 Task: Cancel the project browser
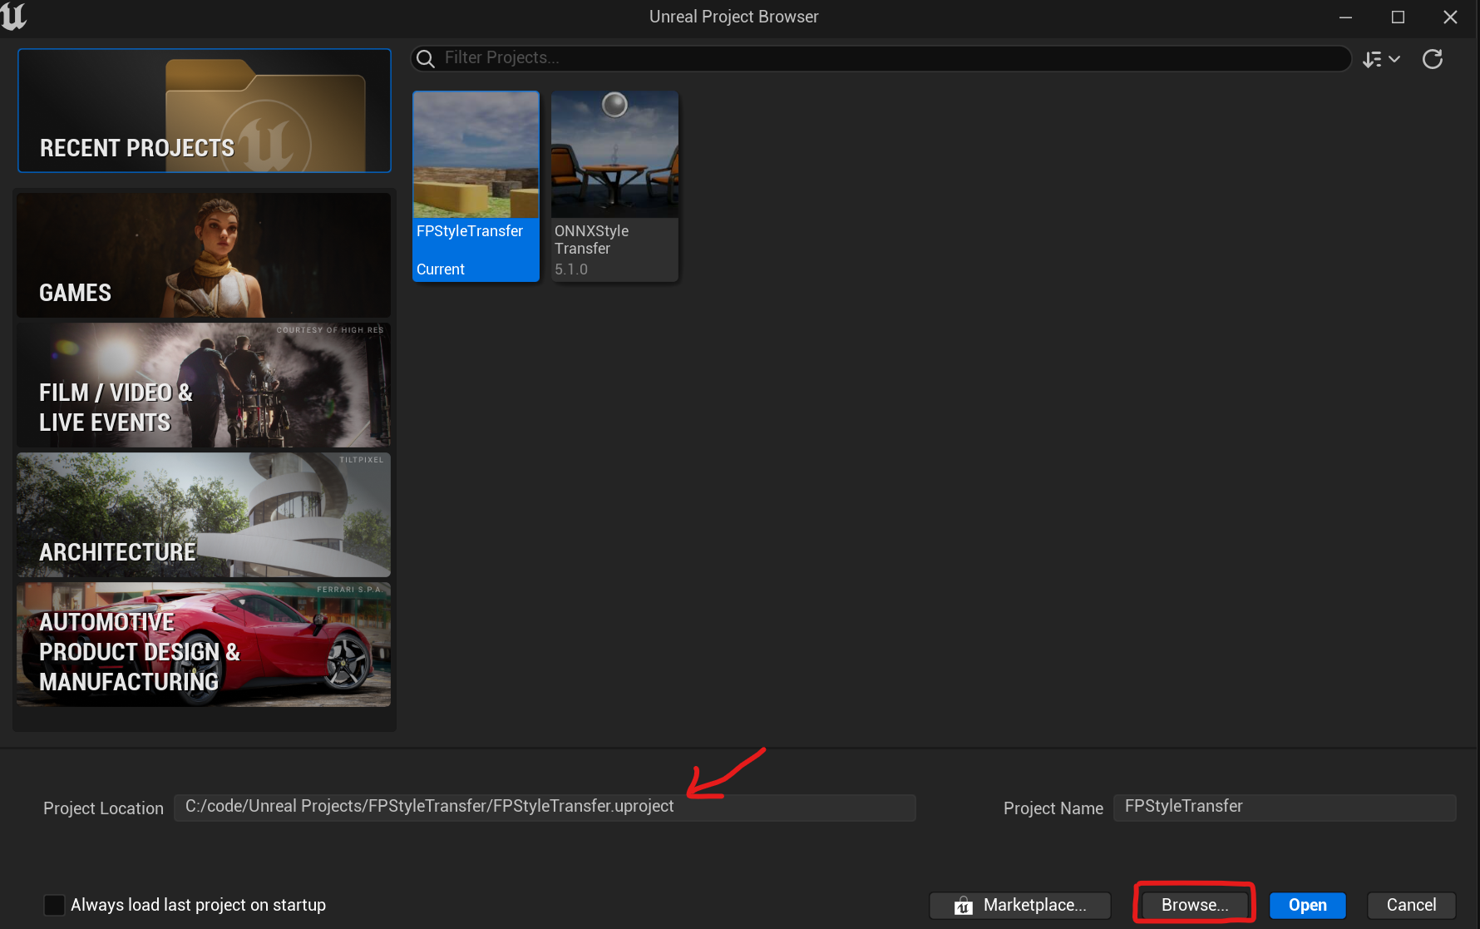(x=1412, y=905)
